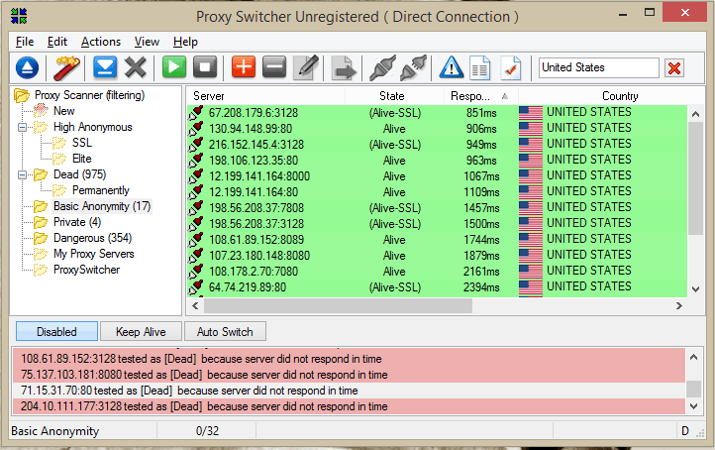Click the proxy list horizontal scroll left arrow
The height and width of the screenshot is (450, 715).
click(195, 305)
